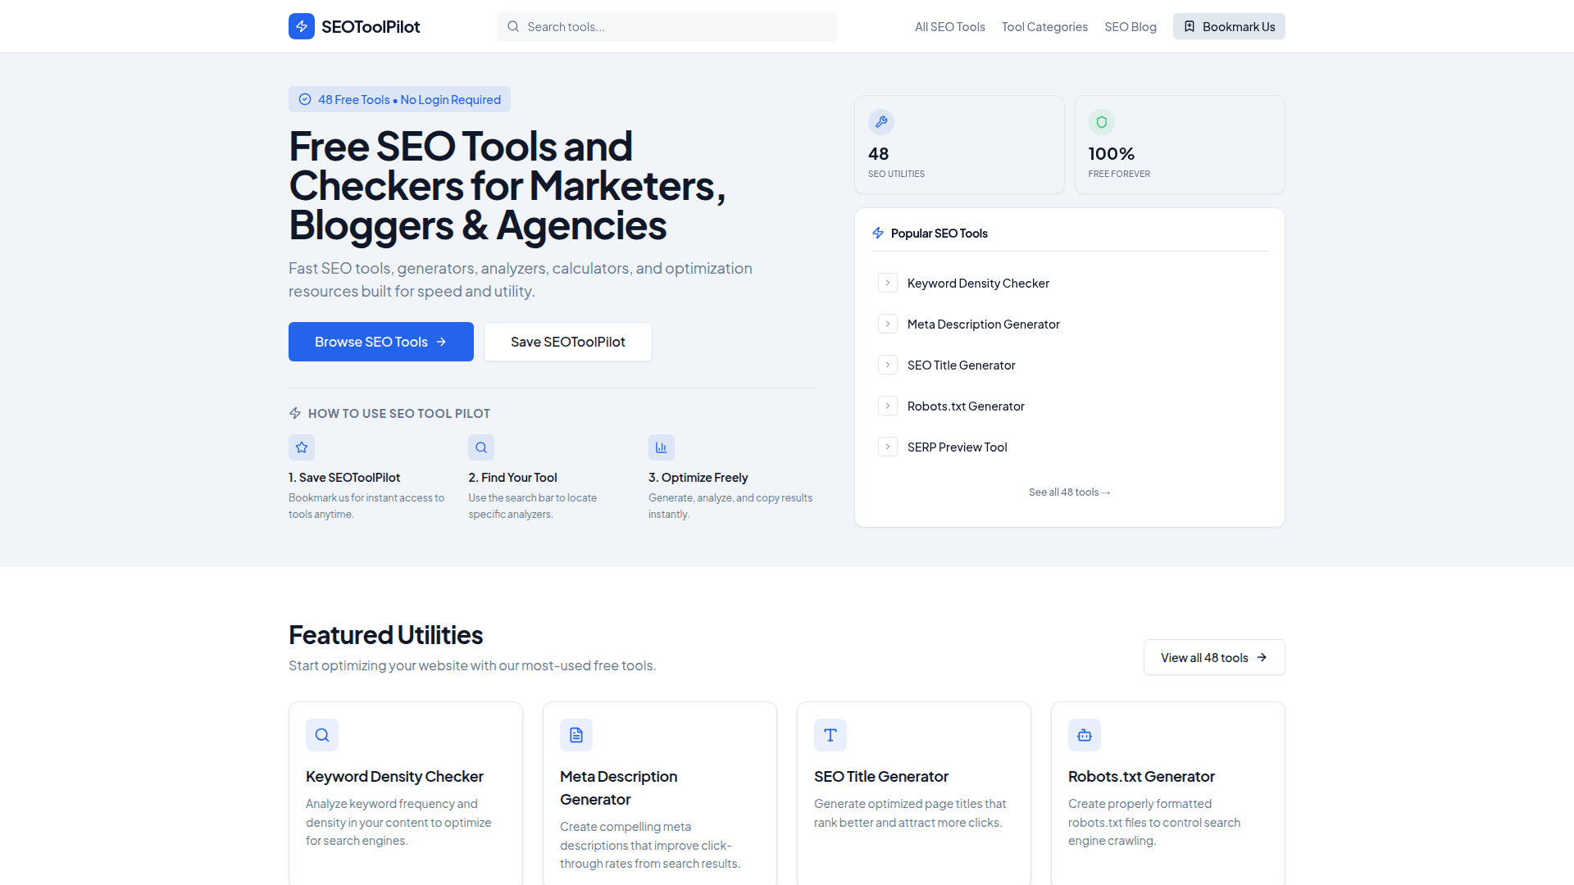
Task: Open Robots.txt Generator card title
Action: click(1141, 776)
